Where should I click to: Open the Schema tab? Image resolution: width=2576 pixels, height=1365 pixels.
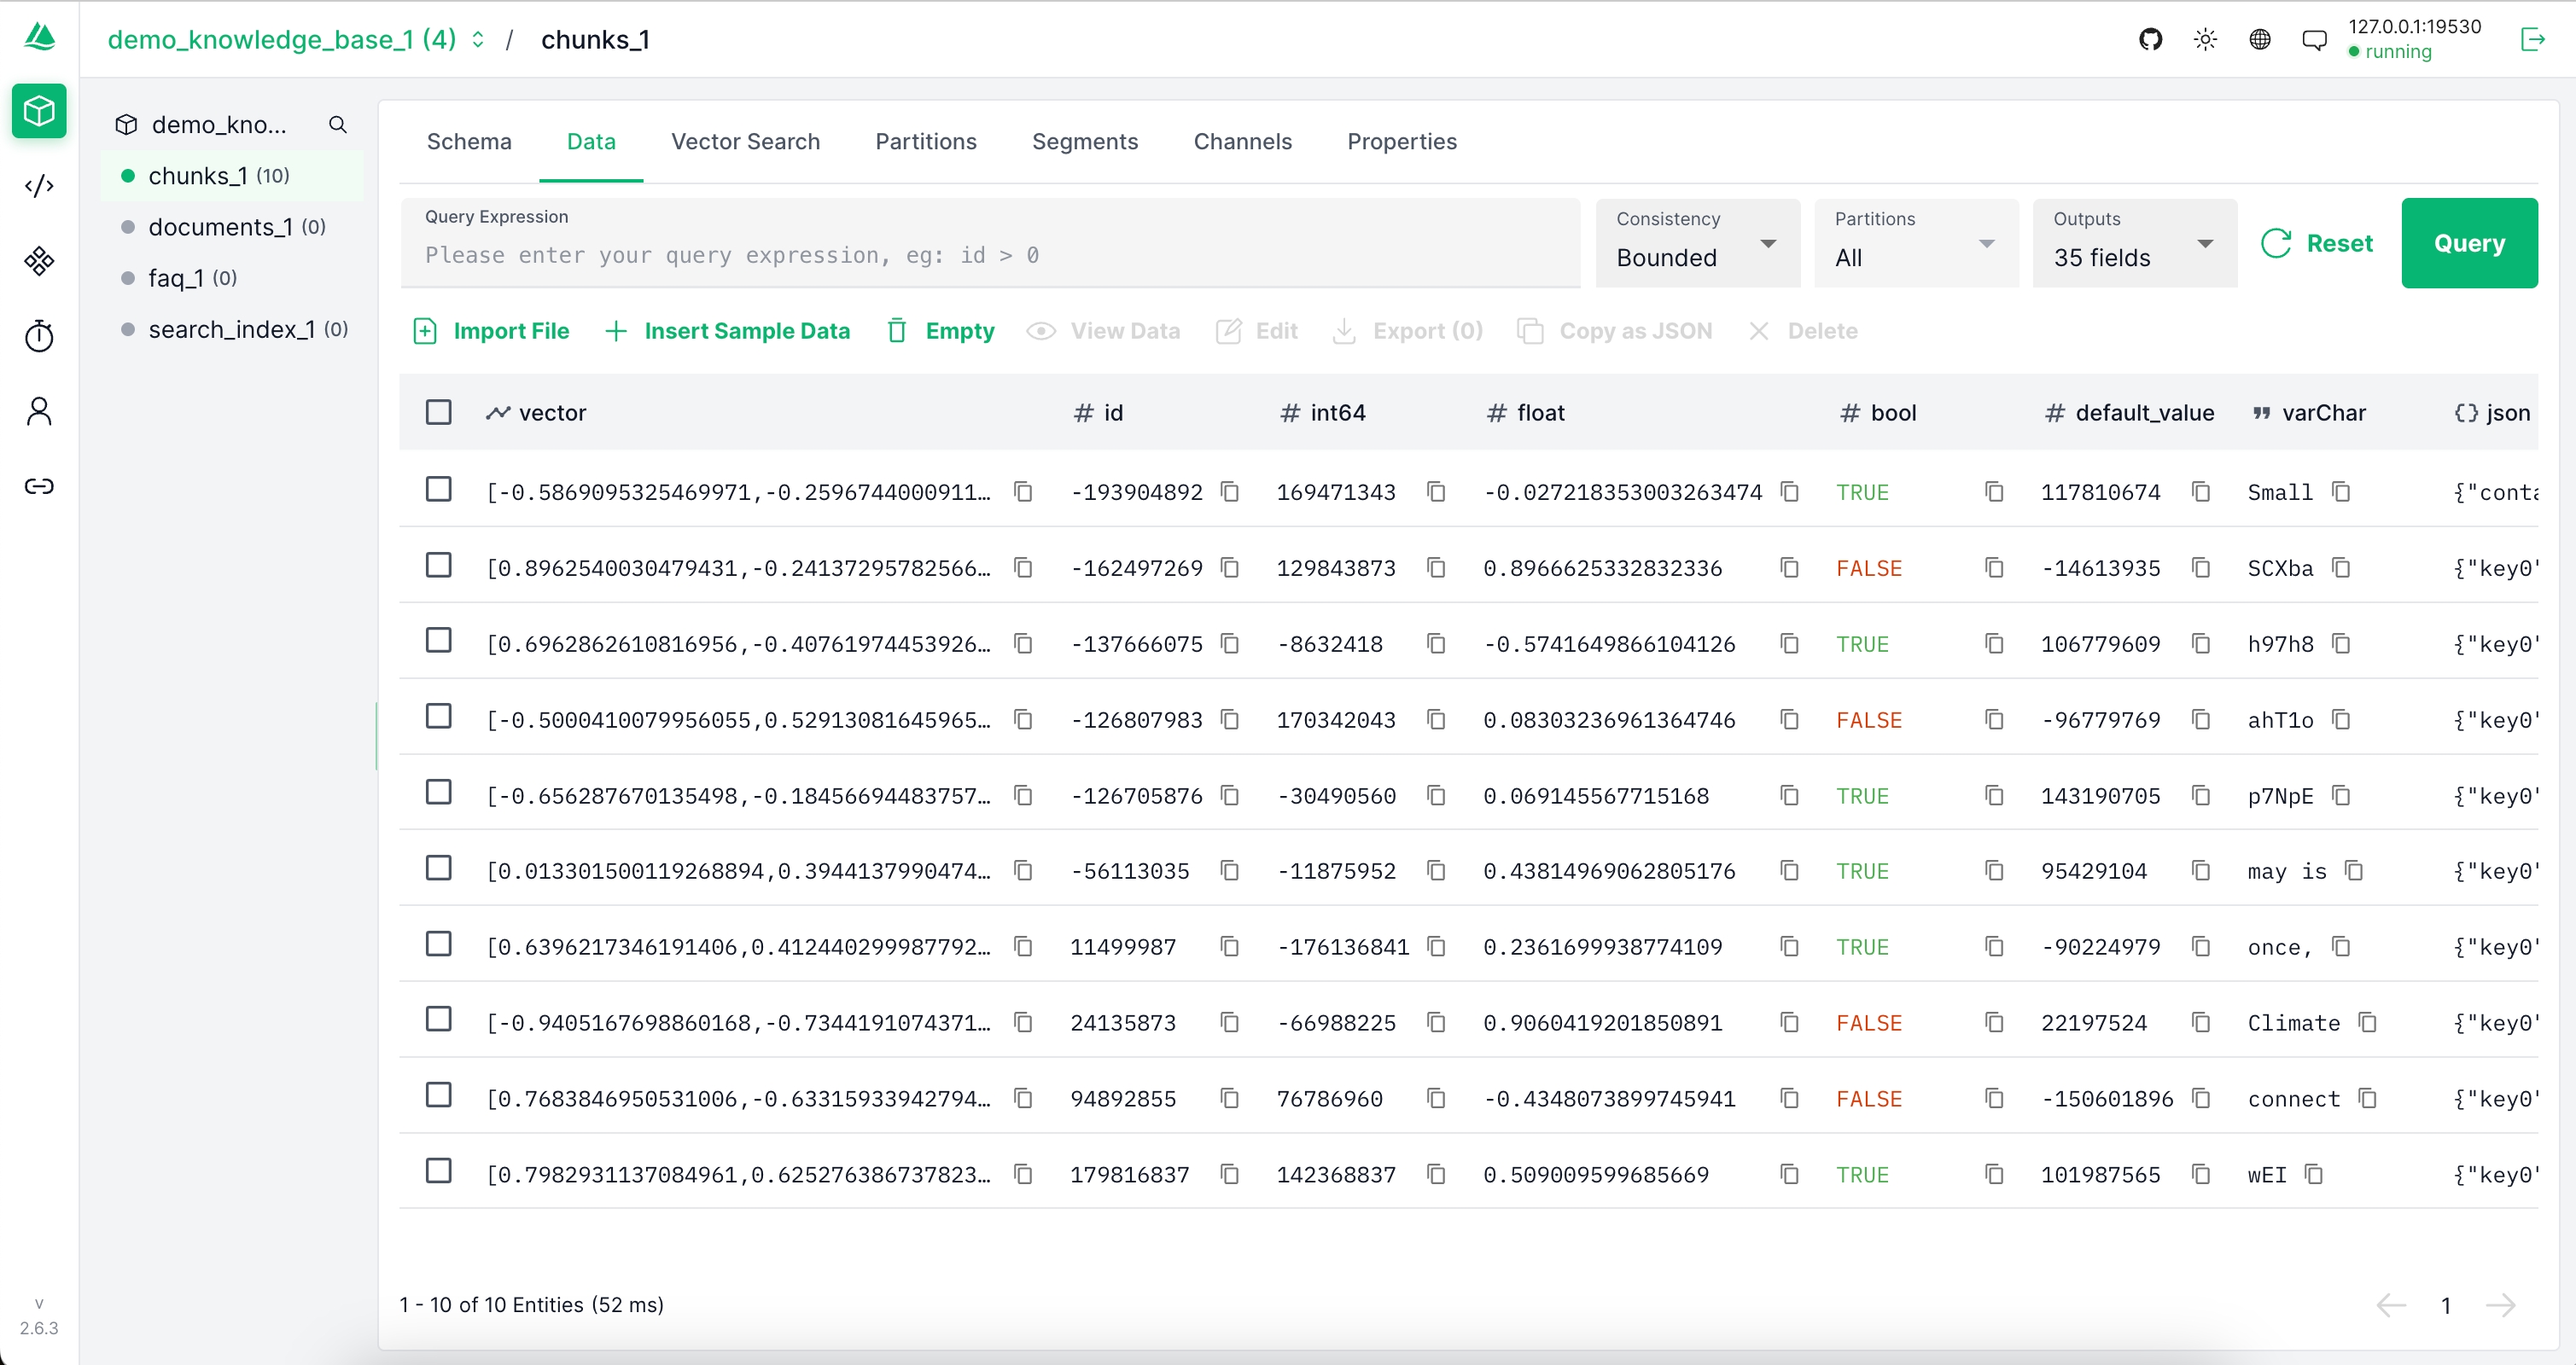click(469, 141)
